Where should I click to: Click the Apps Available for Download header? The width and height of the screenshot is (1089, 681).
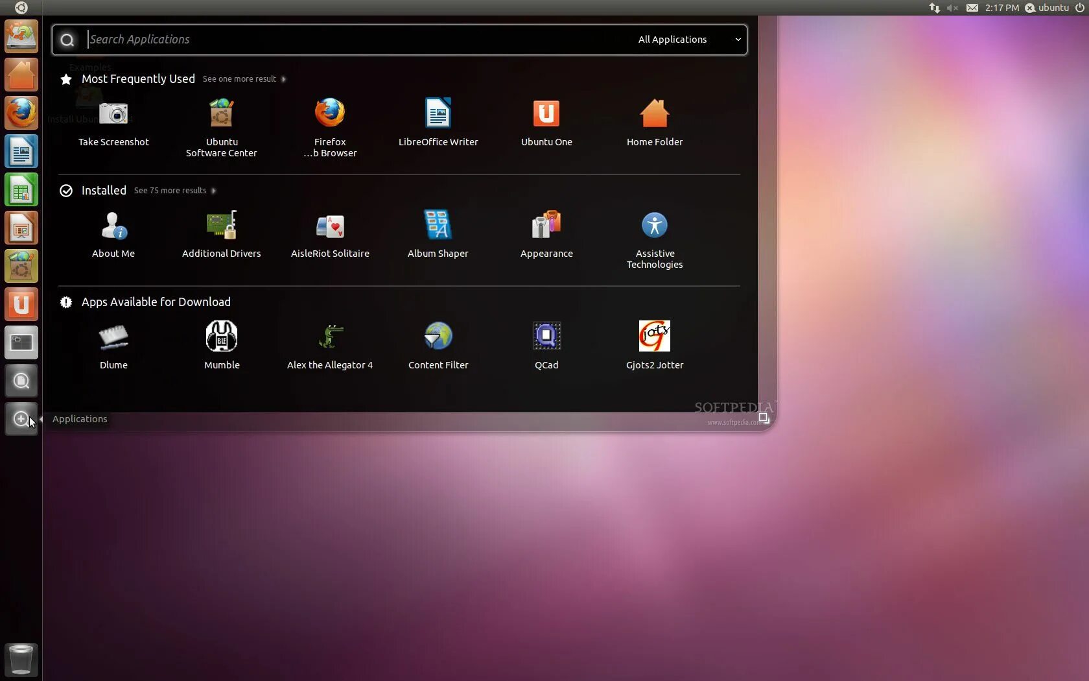click(x=156, y=302)
